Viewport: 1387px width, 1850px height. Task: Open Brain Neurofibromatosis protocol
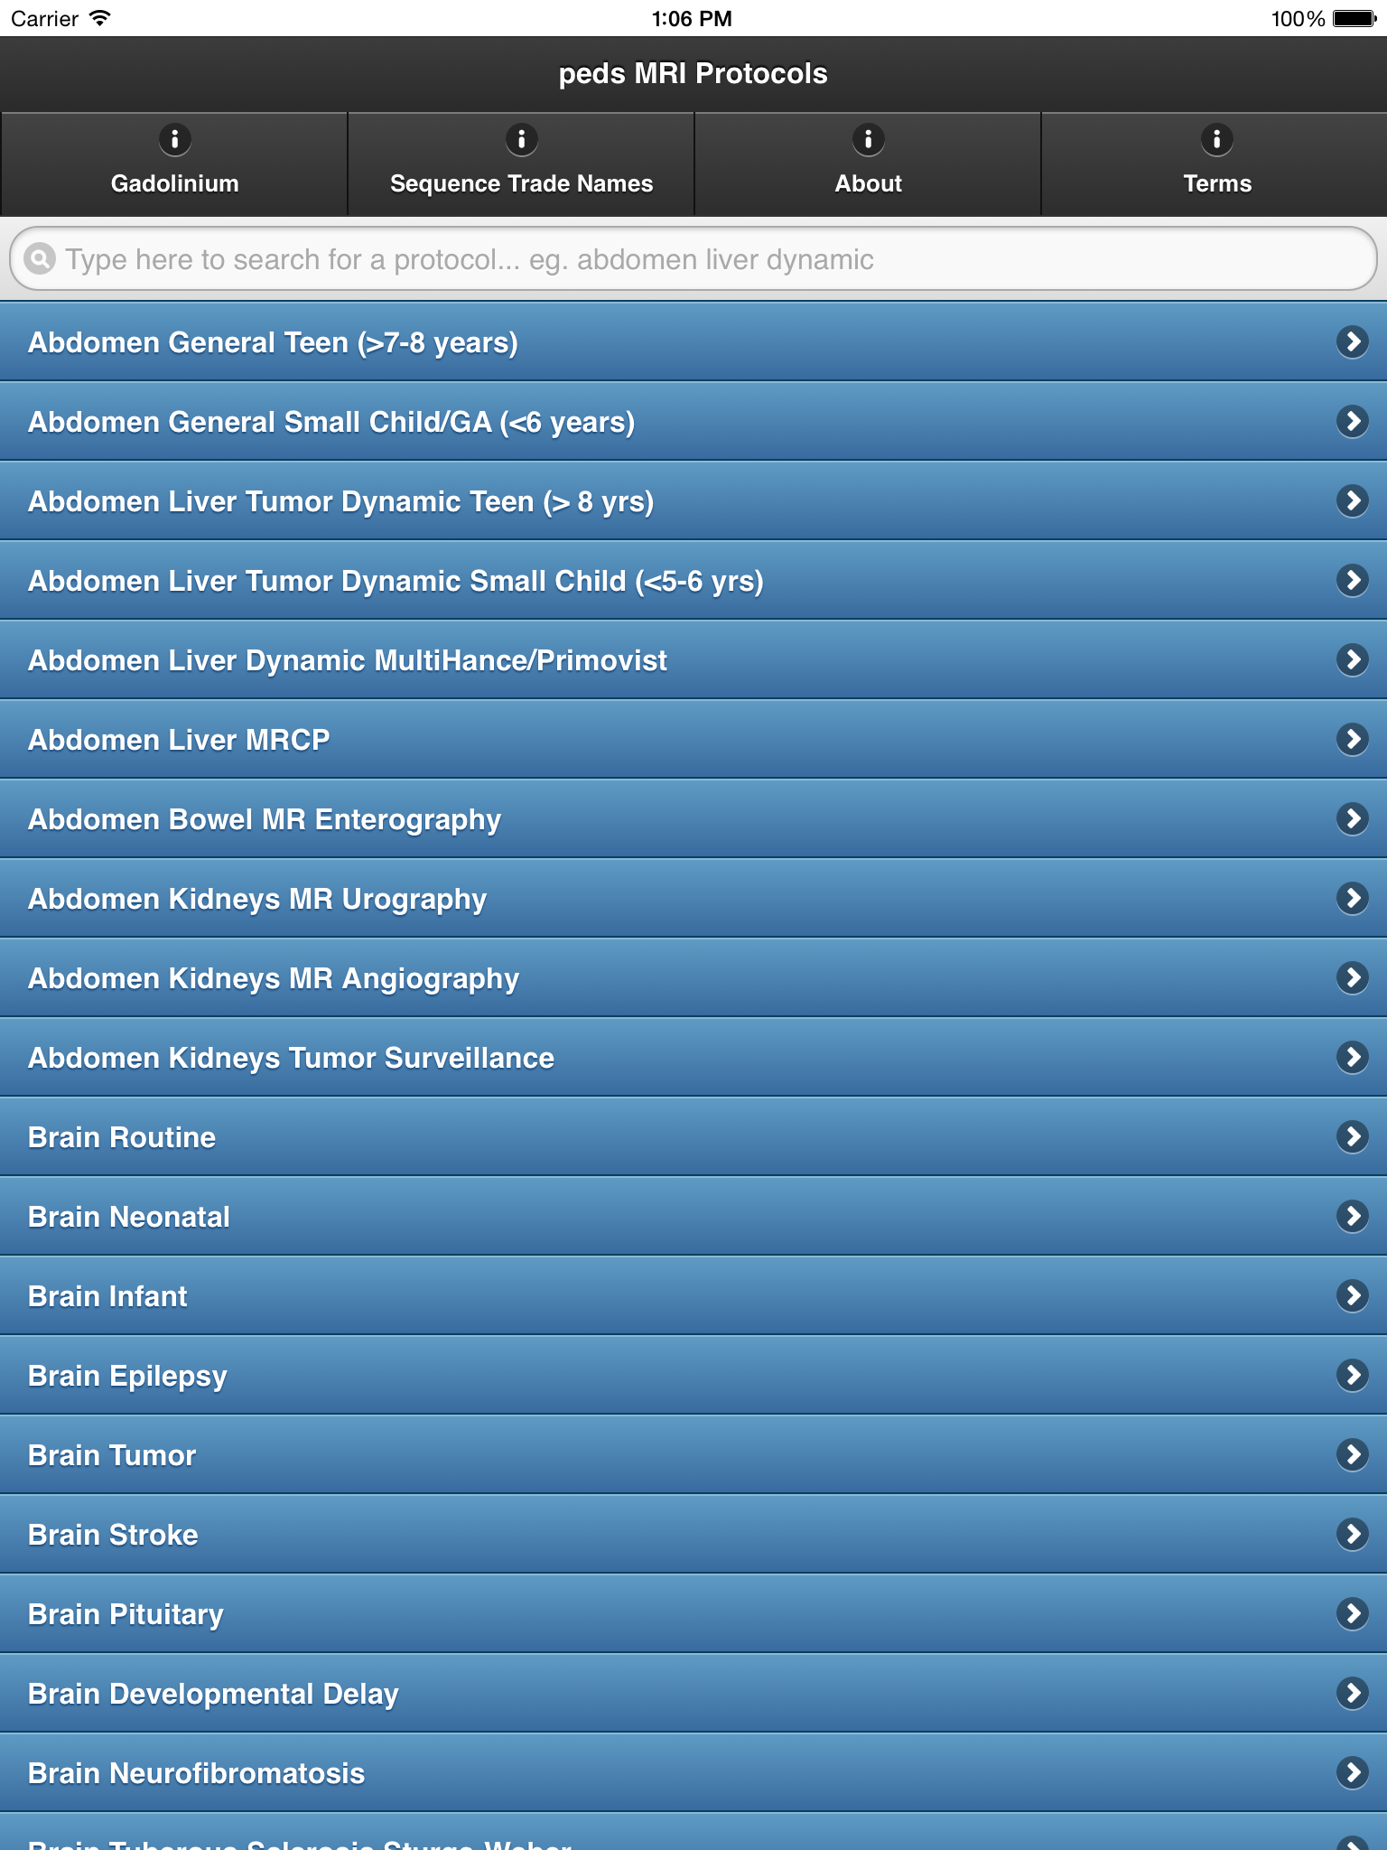pyautogui.click(x=693, y=1772)
